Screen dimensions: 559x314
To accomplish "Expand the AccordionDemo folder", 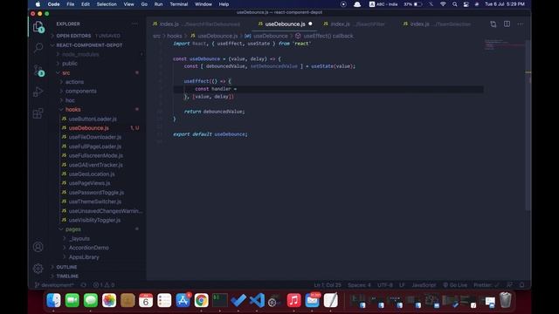I will click(89, 248).
